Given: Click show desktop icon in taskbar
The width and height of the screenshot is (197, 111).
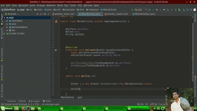Looking at the screenshot, I should pyautogui.click(x=16, y=108).
